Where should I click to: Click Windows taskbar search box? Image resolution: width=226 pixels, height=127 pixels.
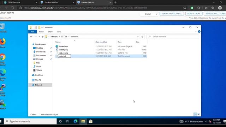30,121
